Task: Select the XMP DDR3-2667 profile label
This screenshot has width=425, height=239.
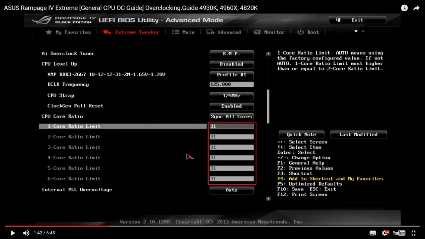Action: click(106, 75)
